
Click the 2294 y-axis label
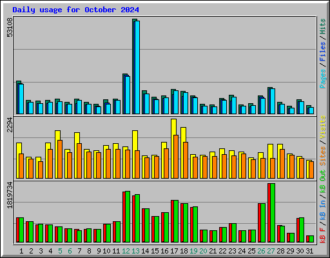point(10,124)
